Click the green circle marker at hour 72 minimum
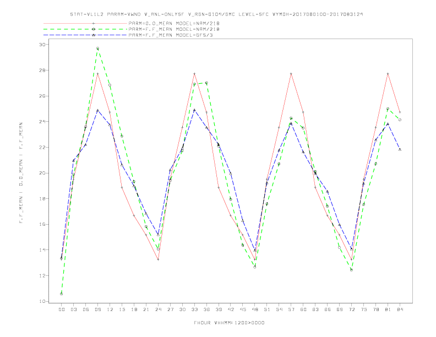Screen dimensions: 436x337 tap(351, 270)
